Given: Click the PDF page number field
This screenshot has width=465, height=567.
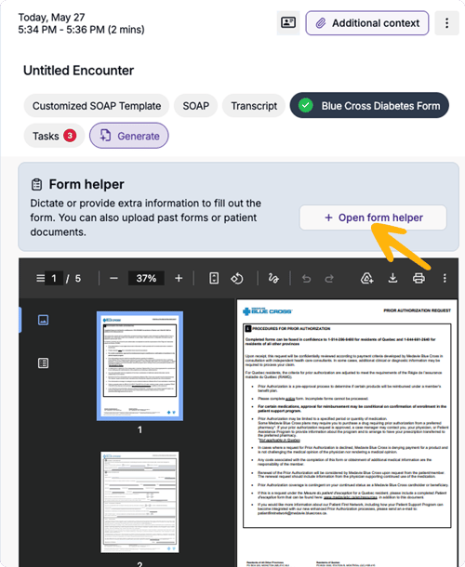Looking at the screenshot, I should 54,278.
